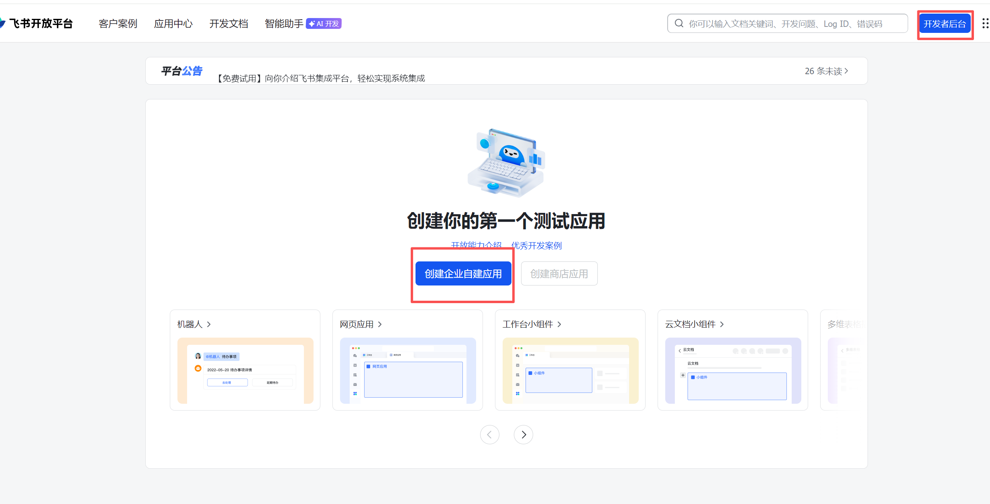Screen dimensions: 990x504
Task: Expand the 网页应用 category chevron
Action: click(x=380, y=324)
